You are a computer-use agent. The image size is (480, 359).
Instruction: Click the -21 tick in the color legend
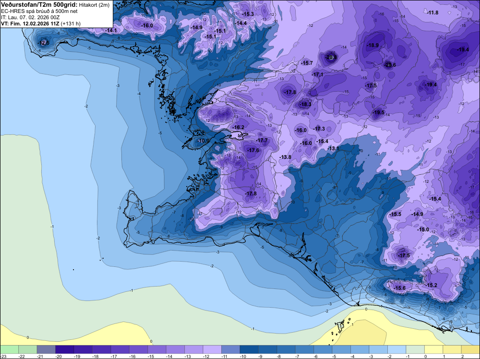(x=40, y=356)
